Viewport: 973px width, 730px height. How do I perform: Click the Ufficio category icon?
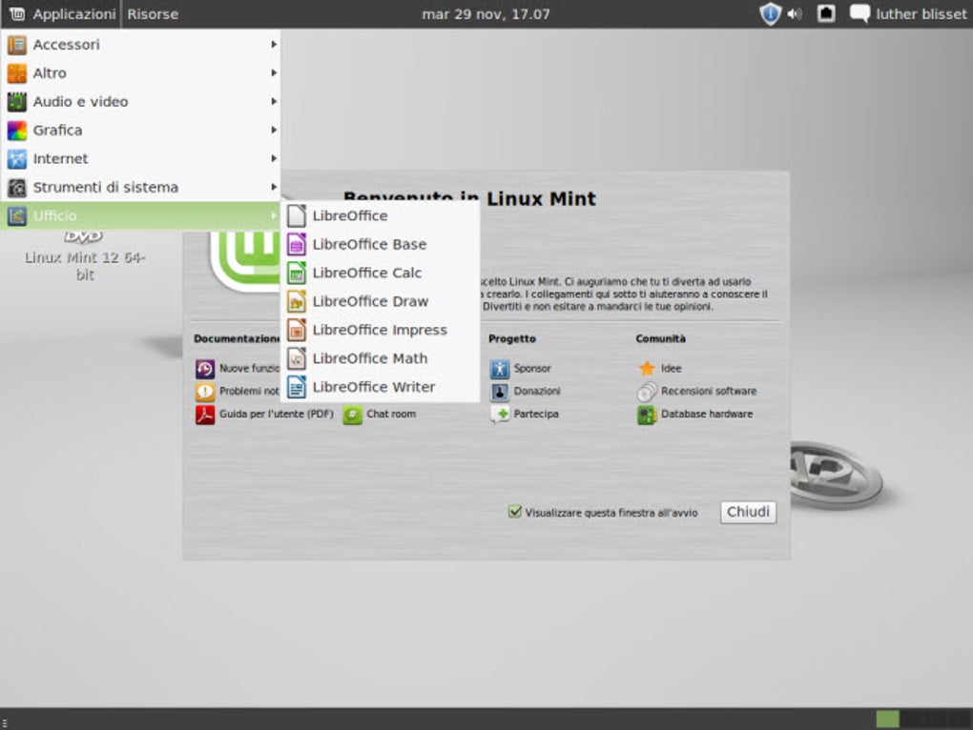17,215
